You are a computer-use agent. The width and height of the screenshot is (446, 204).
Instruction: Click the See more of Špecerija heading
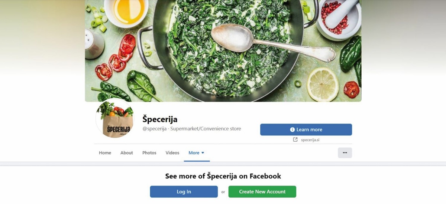223,176
